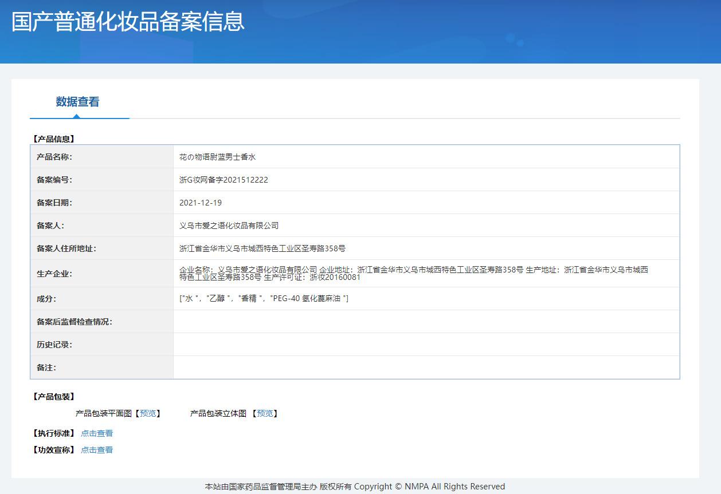This screenshot has height=494, width=721.
Task: Click the 历史记录 label cell
Action: [x=102, y=345]
